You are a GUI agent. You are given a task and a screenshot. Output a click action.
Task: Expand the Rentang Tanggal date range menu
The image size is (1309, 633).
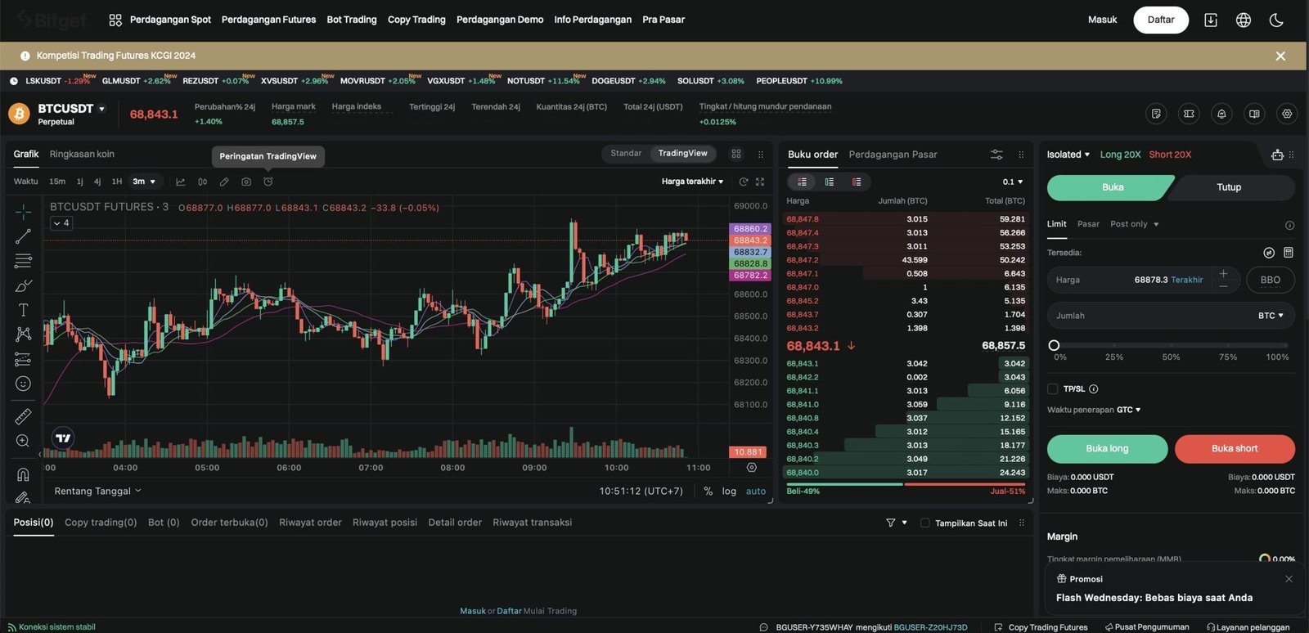[x=98, y=491]
